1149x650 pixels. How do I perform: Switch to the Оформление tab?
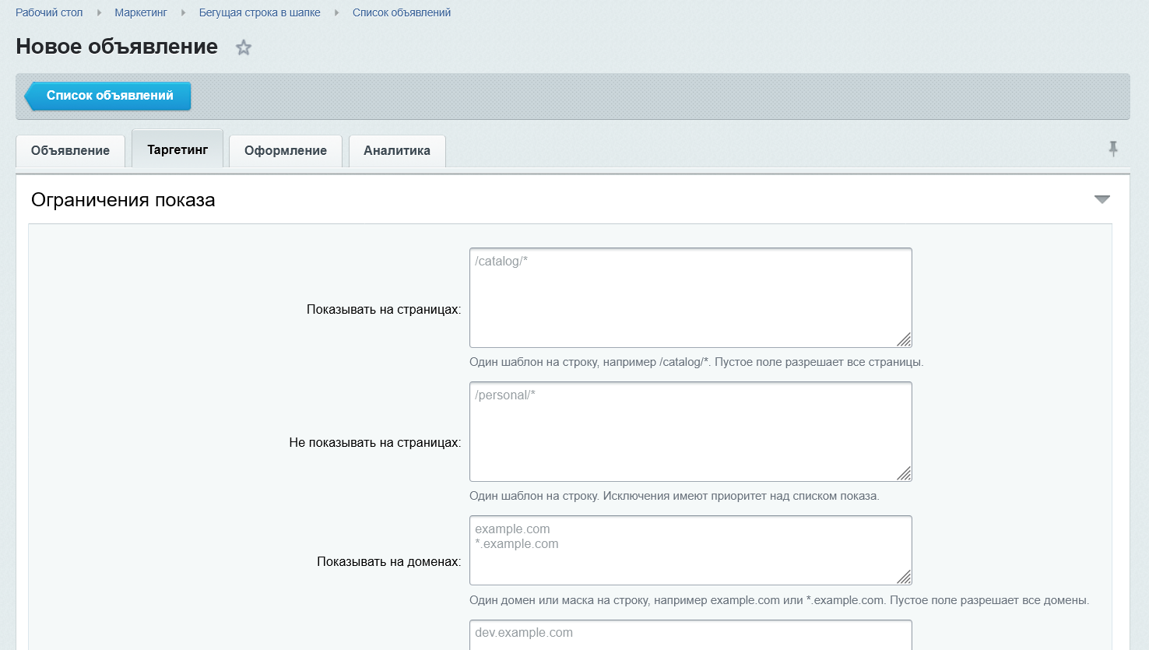coord(286,151)
